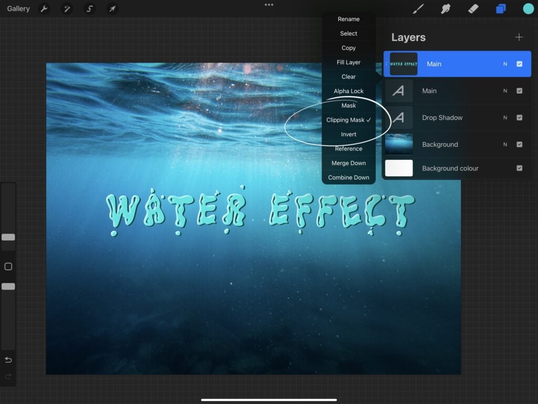538x404 pixels.
Task: Open the active colour swatch
Action: 528,9
